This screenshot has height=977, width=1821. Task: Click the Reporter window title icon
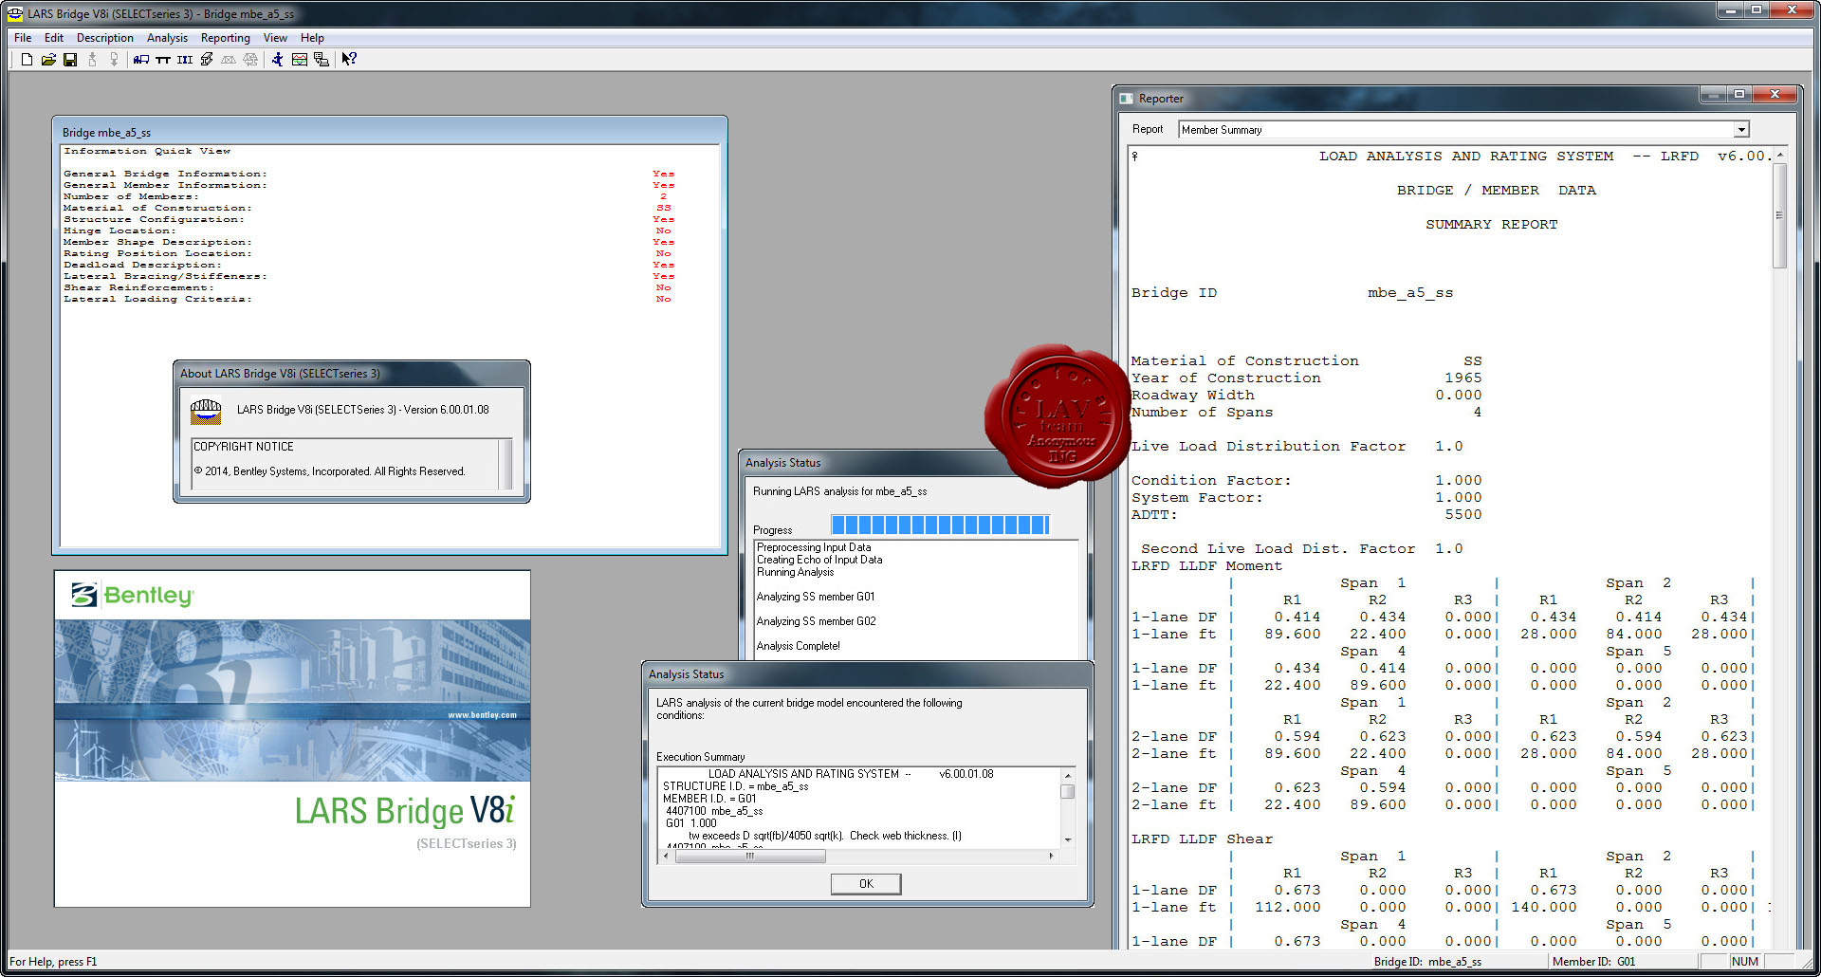point(1127,99)
